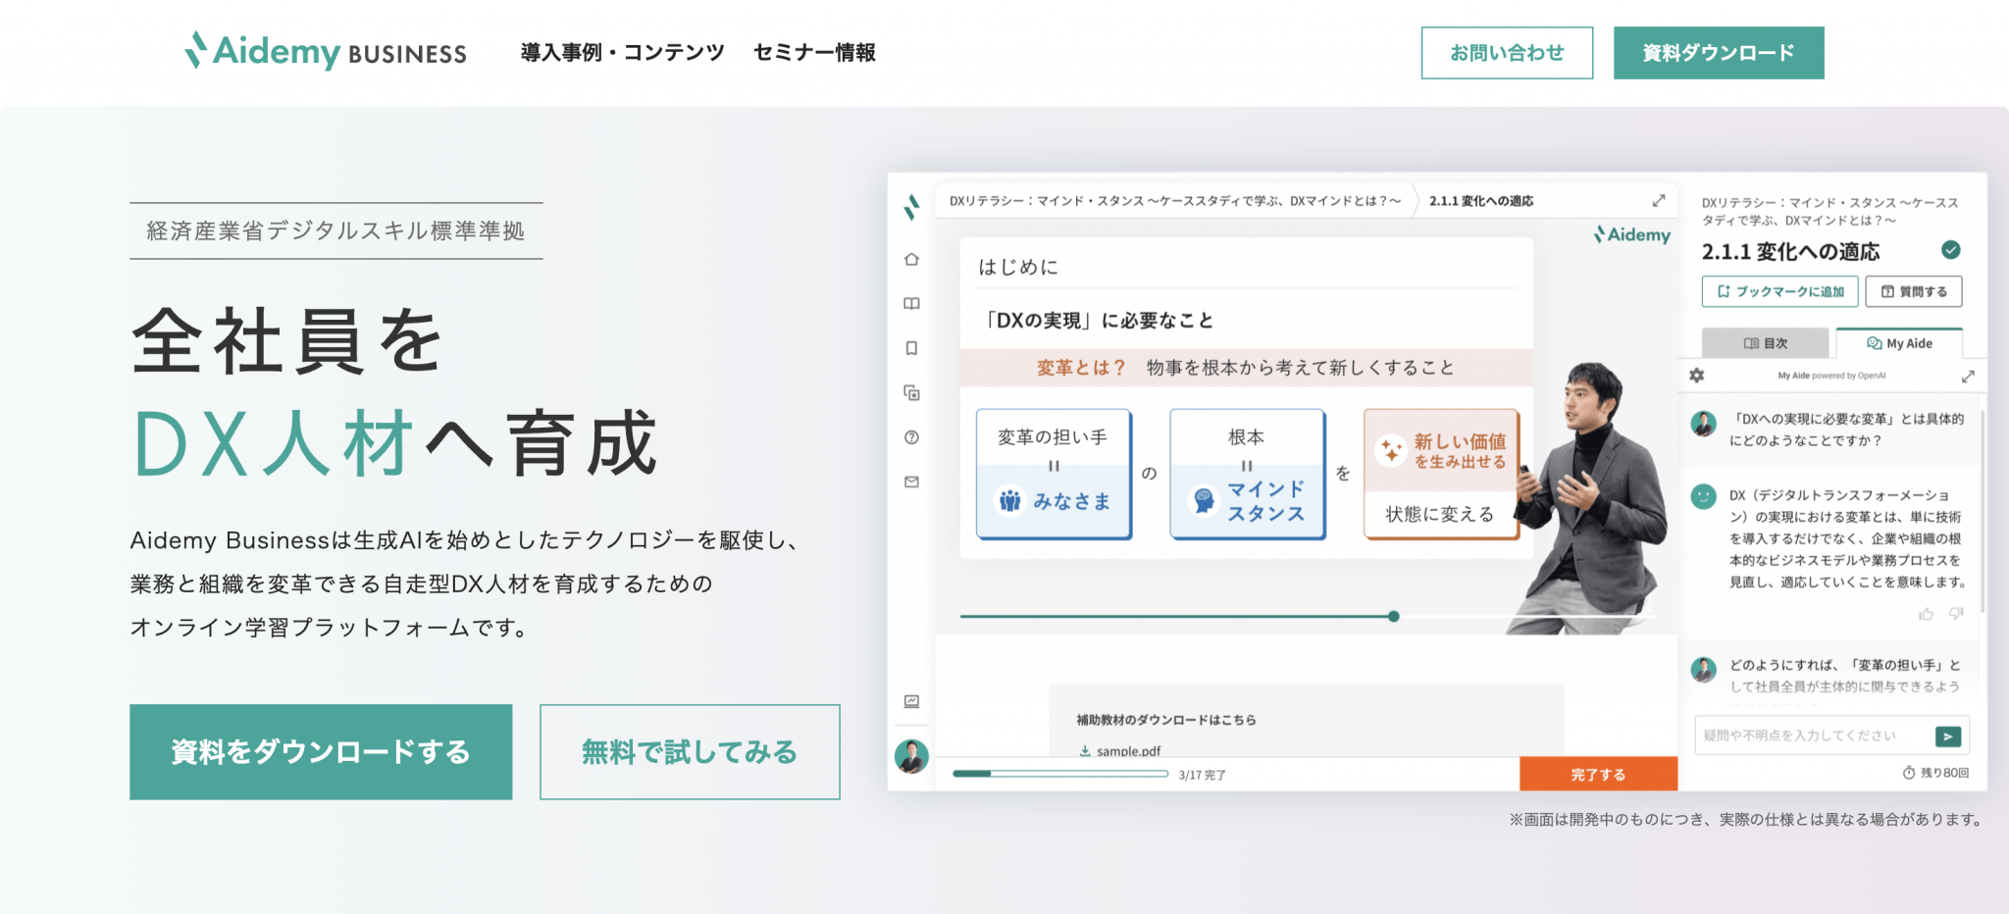This screenshot has height=914, width=2009.
Task: Open the library book icon in the sidebar
Action: coord(910,303)
